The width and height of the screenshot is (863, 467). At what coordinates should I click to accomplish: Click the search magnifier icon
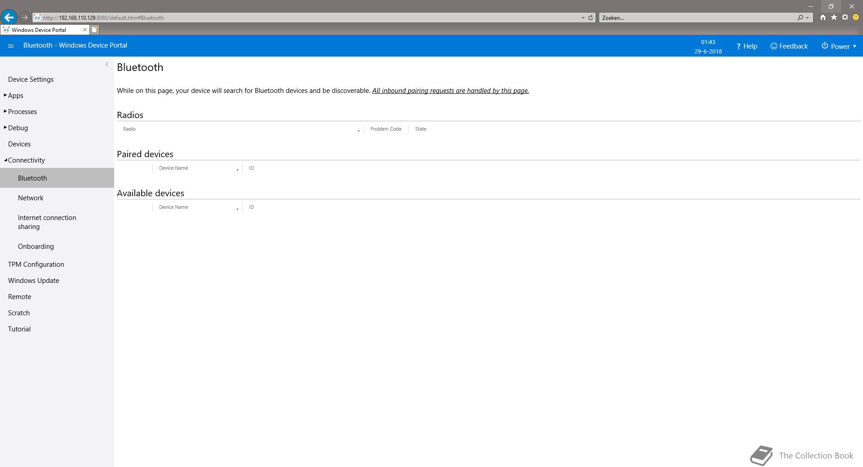800,18
